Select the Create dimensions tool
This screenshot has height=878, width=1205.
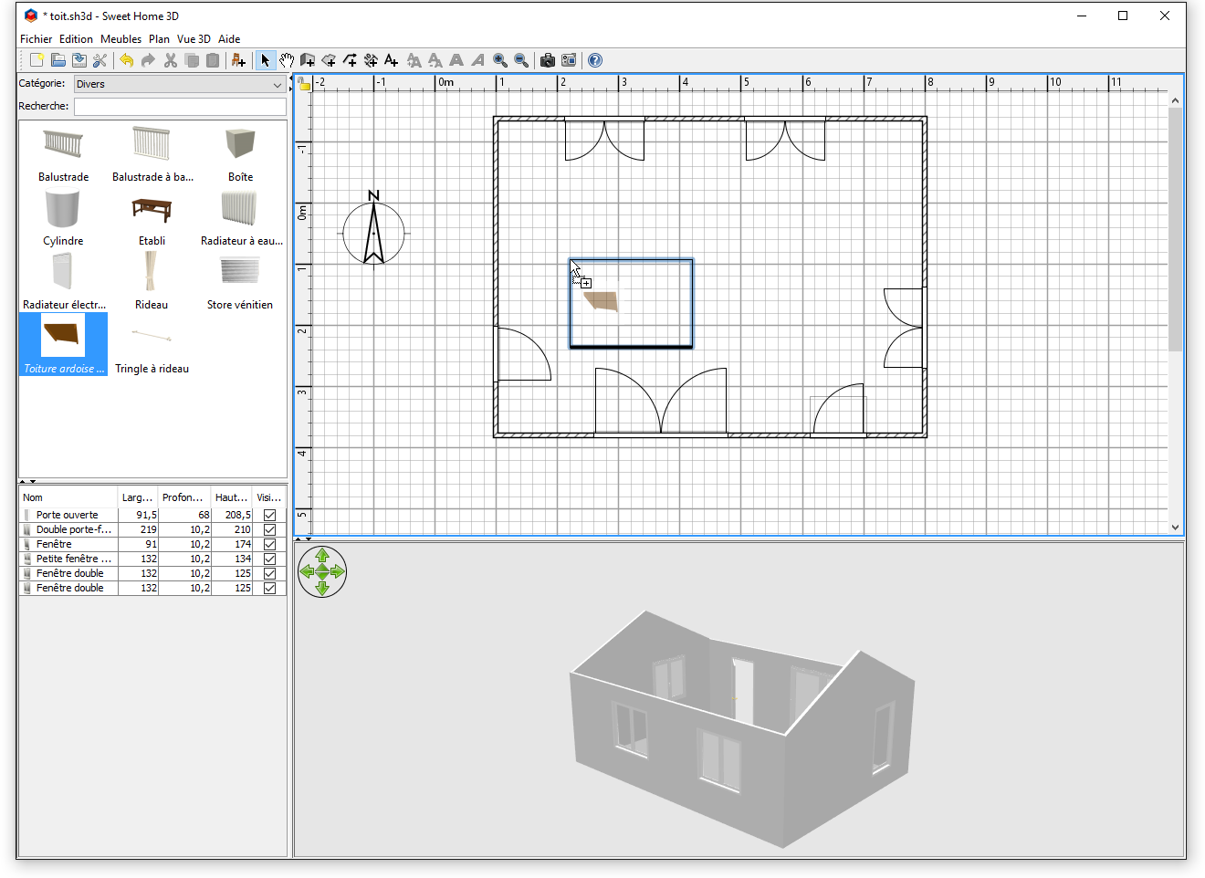click(371, 60)
